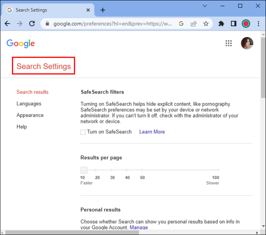This screenshot has height=235, width=266.
Task: Reload the current page
Action: (32, 24)
